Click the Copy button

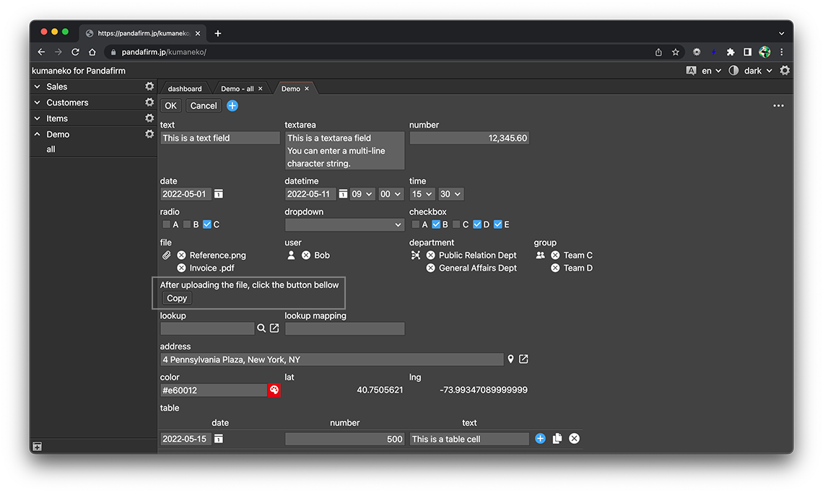click(177, 298)
